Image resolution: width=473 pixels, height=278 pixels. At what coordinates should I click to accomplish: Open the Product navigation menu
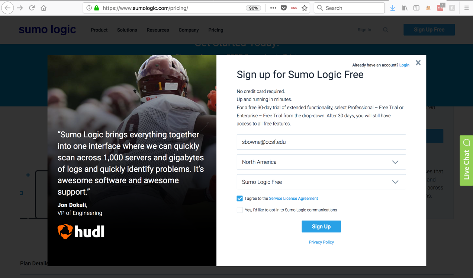tap(99, 30)
